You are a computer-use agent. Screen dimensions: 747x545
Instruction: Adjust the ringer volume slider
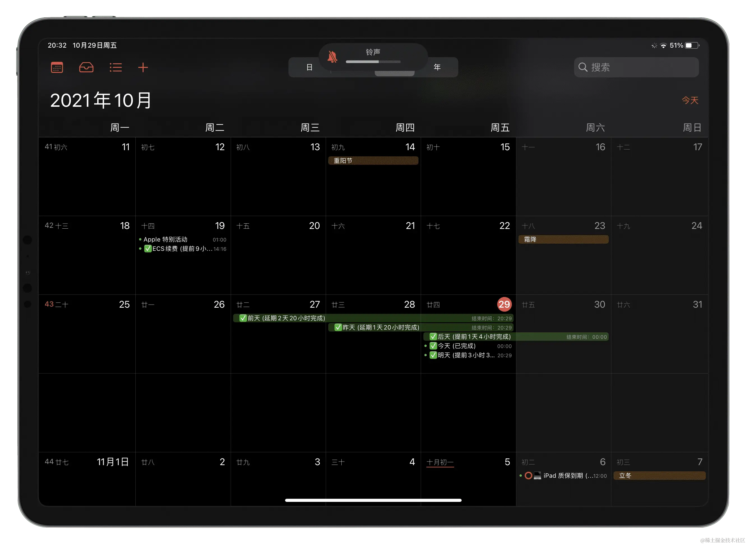point(373,62)
